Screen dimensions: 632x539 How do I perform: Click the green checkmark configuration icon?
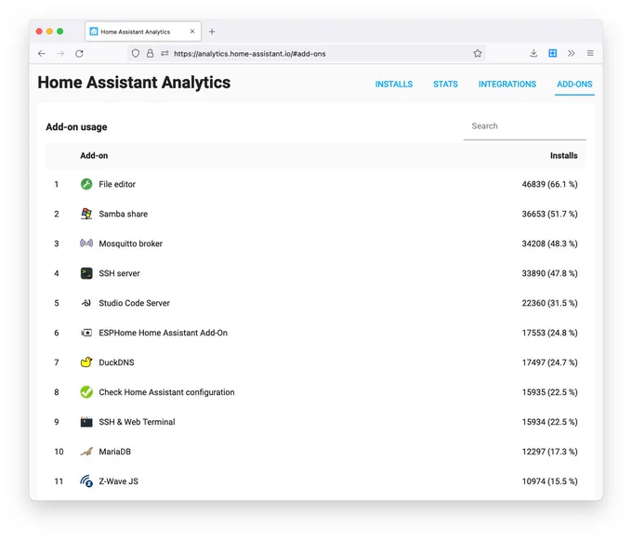coord(86,392)
